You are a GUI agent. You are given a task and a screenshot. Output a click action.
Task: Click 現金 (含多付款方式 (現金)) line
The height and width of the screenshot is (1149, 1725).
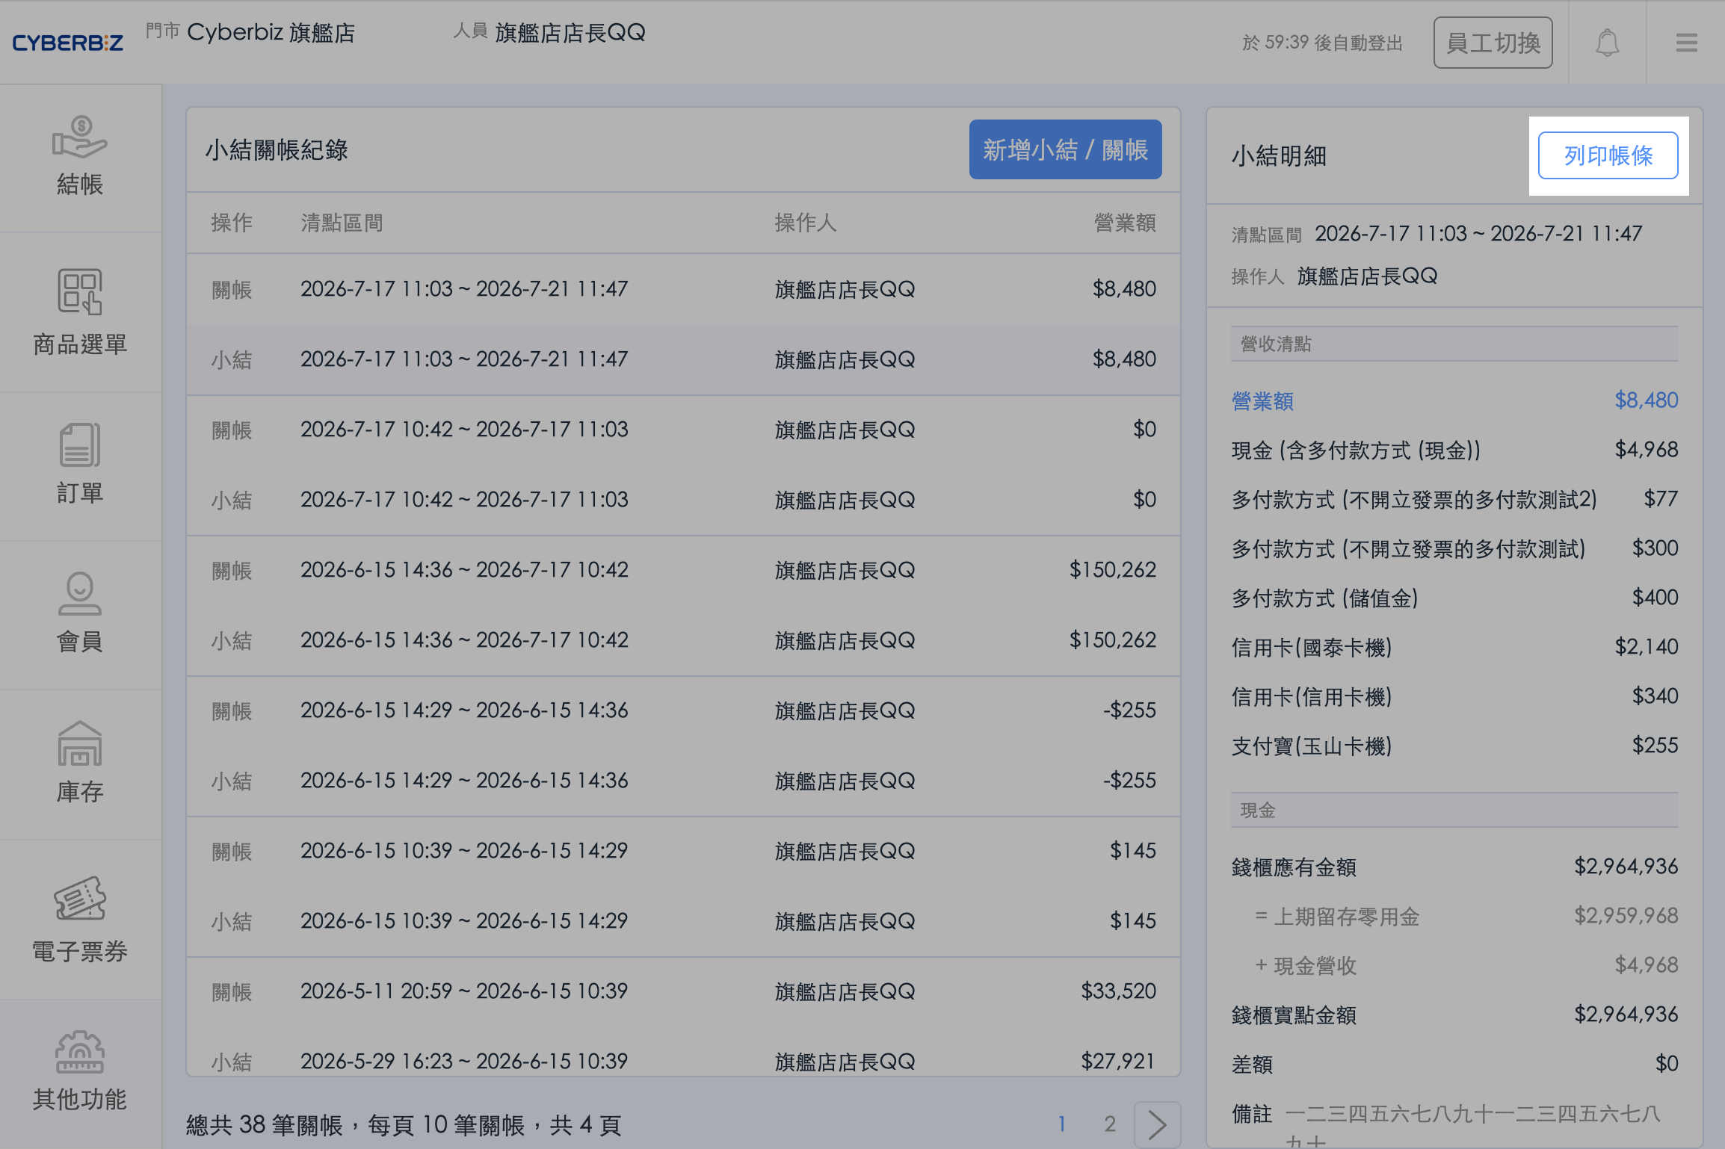pos(1454,450)
